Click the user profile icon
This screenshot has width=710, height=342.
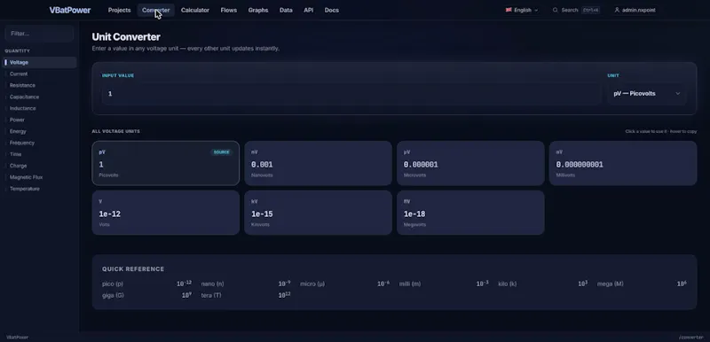(x=617, y=10)
